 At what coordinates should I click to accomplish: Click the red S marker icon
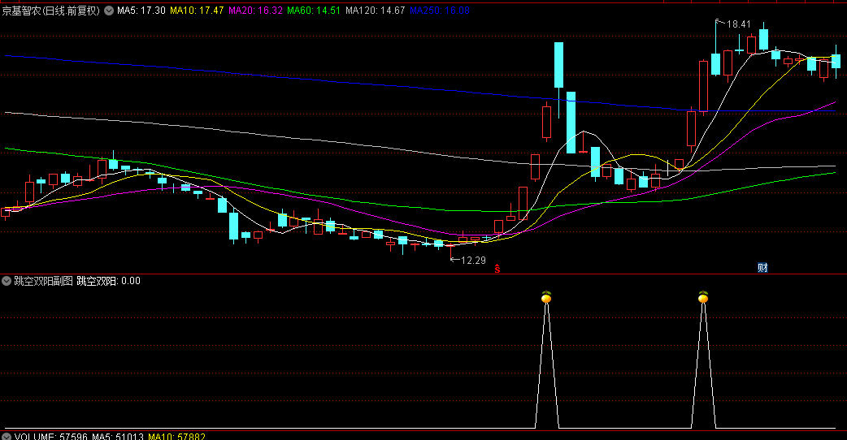point(497,269)
